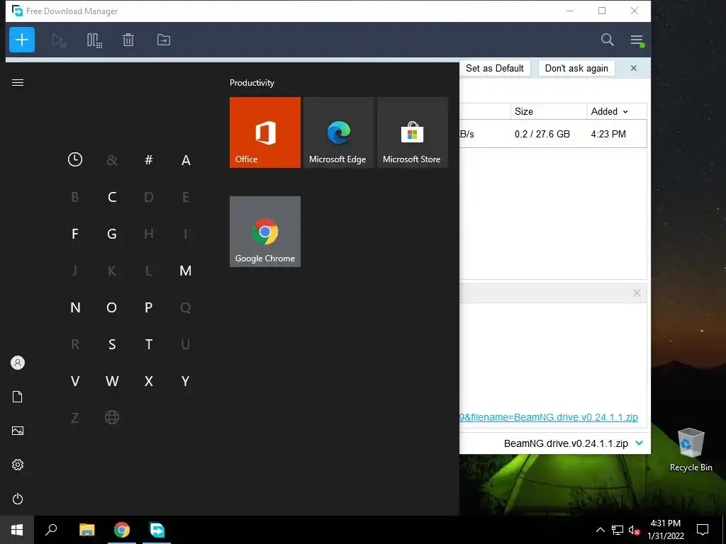The image size is (726, 544).
Task: Open Free Download Manager search
Action: coord(607,40)
